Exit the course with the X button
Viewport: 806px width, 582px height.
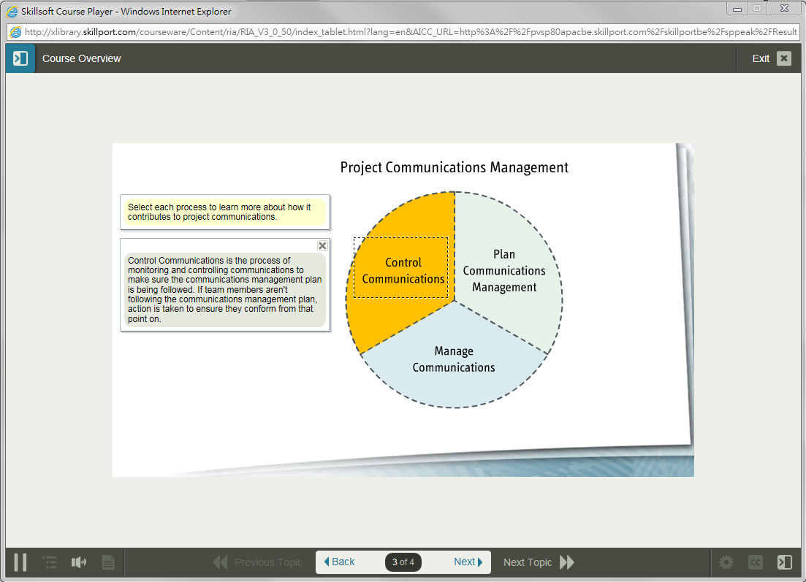pos(784,58)
